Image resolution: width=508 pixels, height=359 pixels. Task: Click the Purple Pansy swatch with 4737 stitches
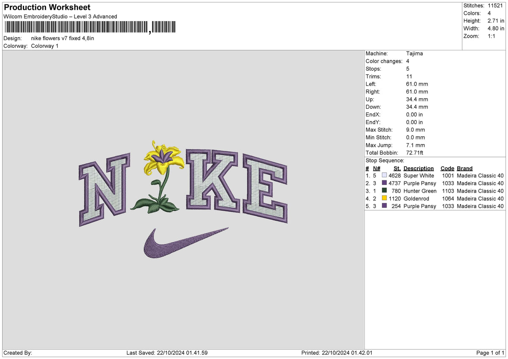[x=384, y=183]
